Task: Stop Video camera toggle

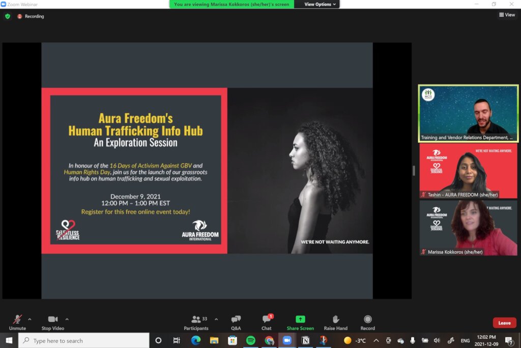Action: tap(52, 322)
